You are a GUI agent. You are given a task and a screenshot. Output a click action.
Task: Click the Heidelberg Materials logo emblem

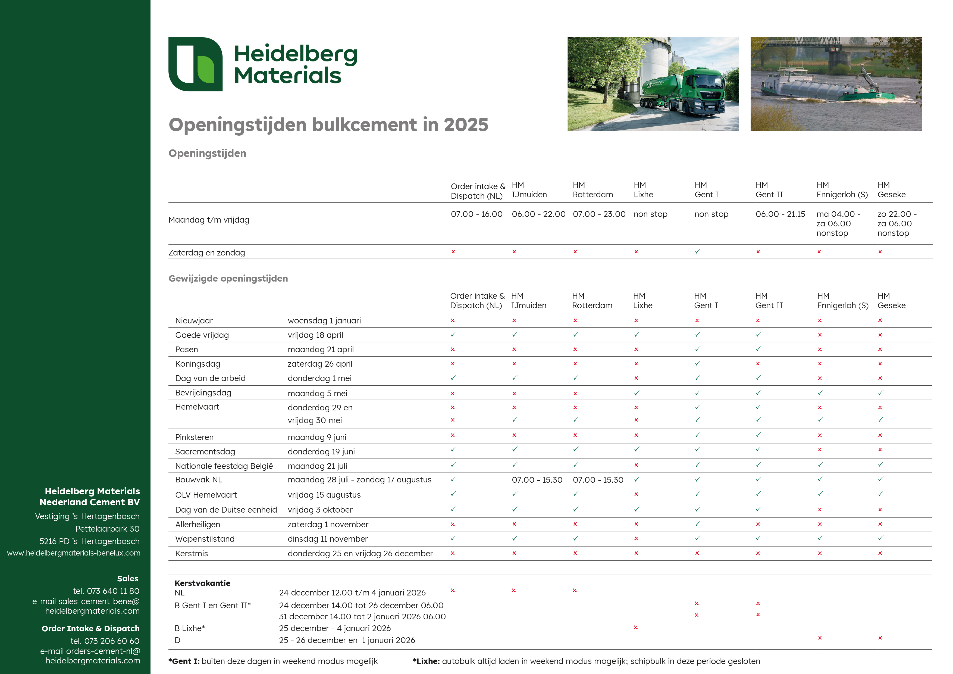pyautogui.click(x=196, y=64)
